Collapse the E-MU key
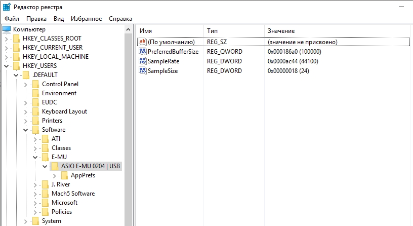Screen dimensions: 413x226 pos(35,158)
